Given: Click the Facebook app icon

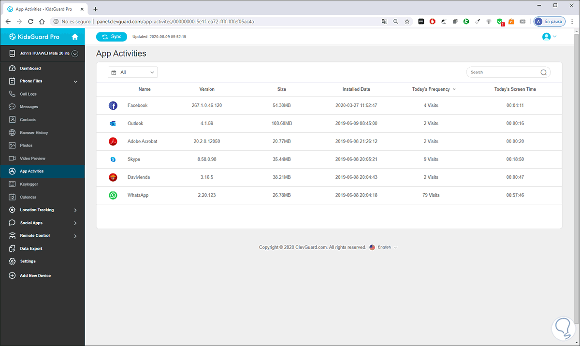Looking at the screenshot, I should 113,105.
